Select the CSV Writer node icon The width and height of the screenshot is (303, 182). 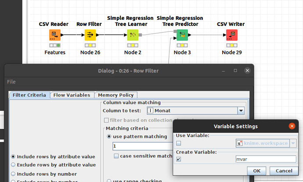pyautogui.click(x=232, y=35)
